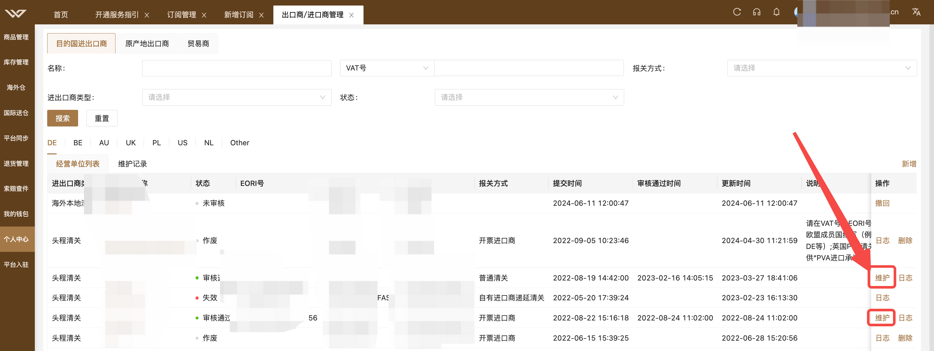This screenshot has width=934, height=351.
Task: Click the 提交时间 column header
Action: [x=567, y=183]
